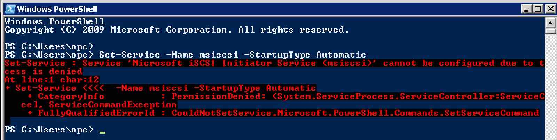
Task: Maximize the Windows PowerShell window
Action: [x=538, y=9]
